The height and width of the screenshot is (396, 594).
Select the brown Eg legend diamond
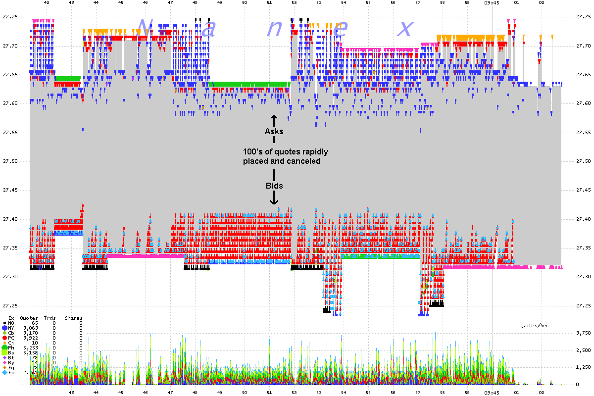[x=4, y=367]
